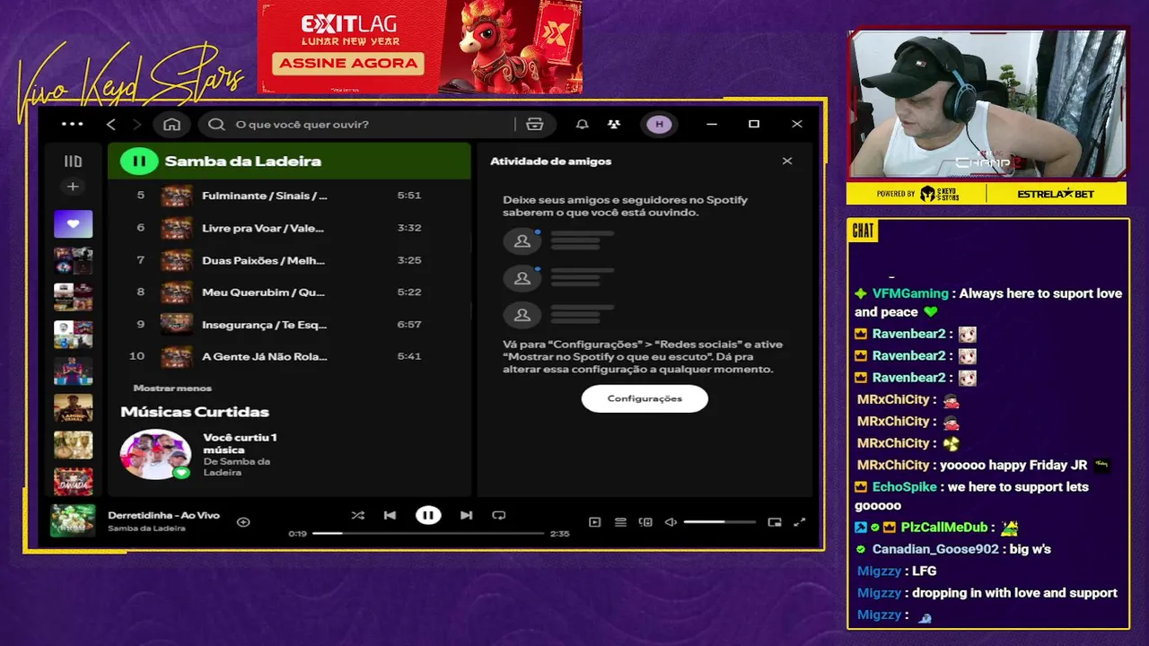This screenshot has height=646, width=1149.
Task: Click the 'Samba da Ladeira' header title
Action: click(x=243, y=161)
